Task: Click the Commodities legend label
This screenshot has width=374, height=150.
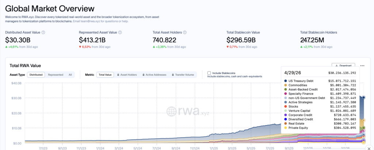Action: pyautogui.click(x=298, y=85)
